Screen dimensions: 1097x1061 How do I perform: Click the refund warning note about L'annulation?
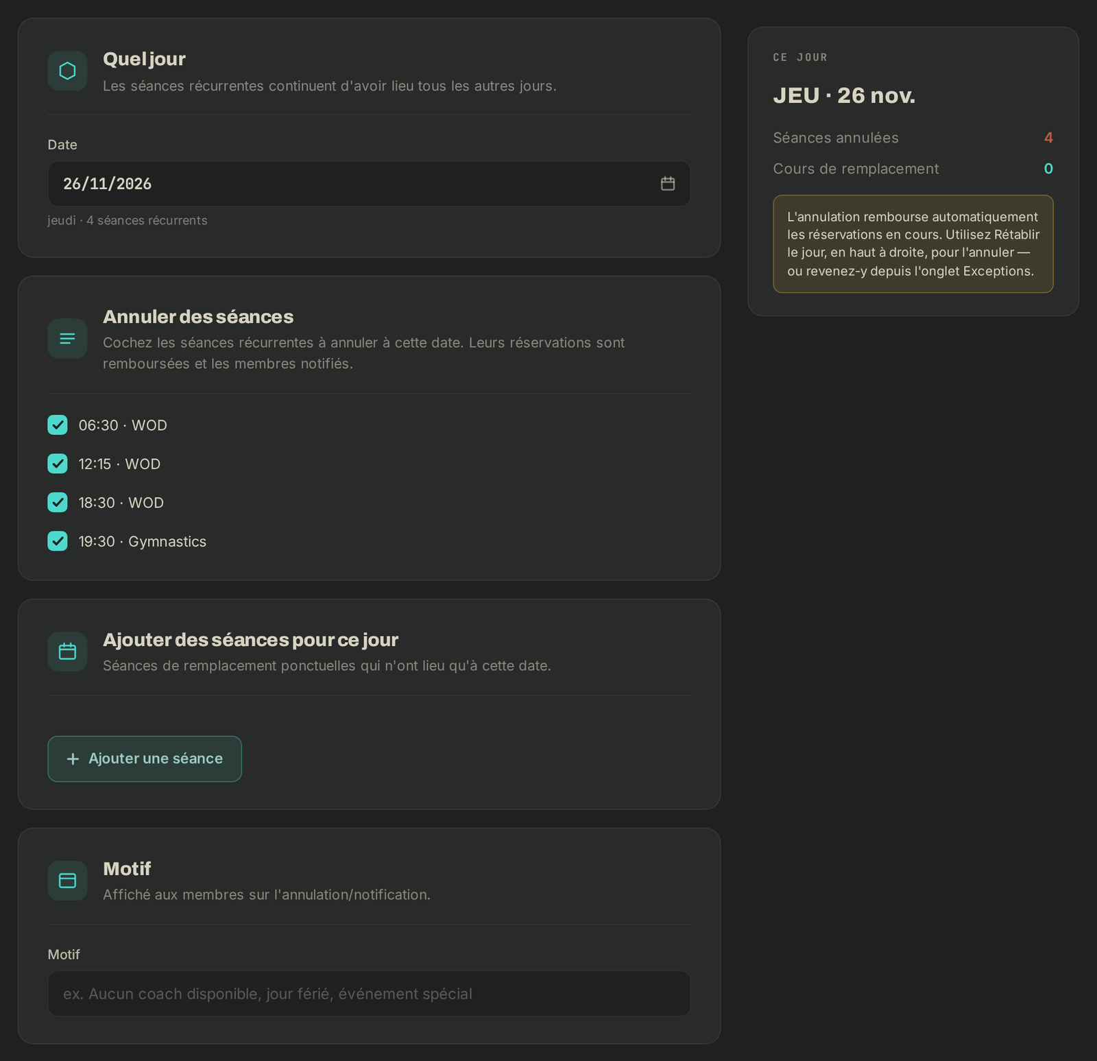913,244
